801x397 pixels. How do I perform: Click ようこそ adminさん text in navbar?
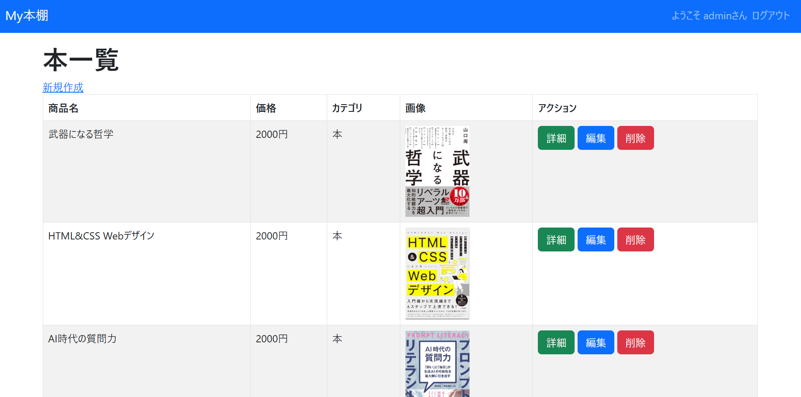pos(709,16)
